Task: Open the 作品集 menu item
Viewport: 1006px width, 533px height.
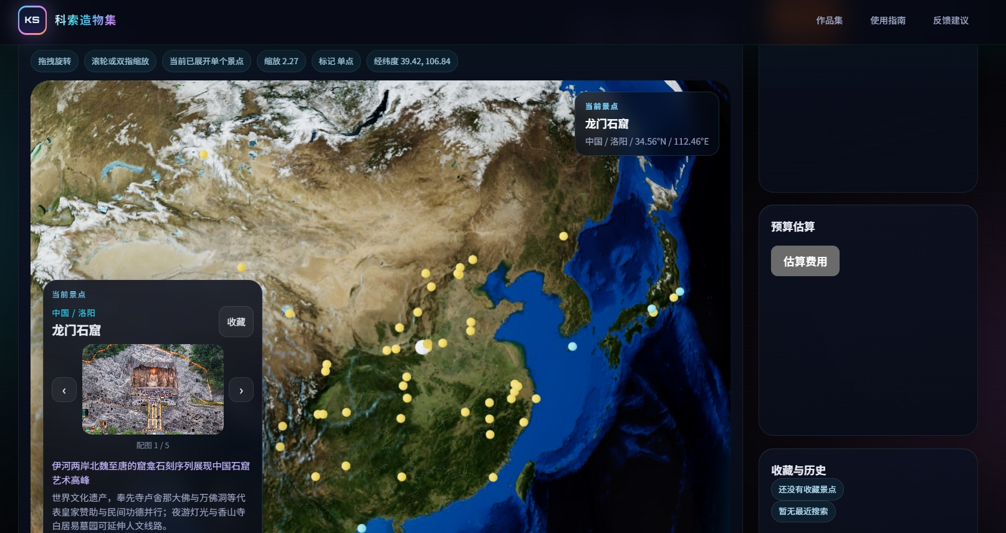Action: click(x=829, y=21)
